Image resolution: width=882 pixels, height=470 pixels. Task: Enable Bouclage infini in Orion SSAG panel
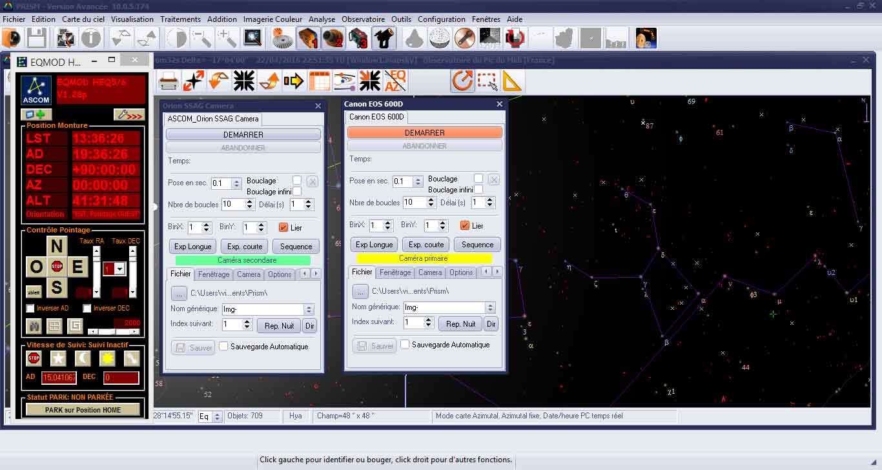tap(297, 192)
